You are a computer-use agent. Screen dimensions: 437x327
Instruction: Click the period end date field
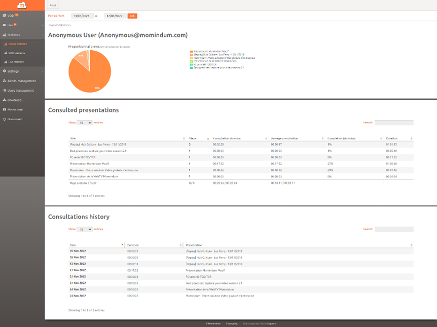click(115, 16)
